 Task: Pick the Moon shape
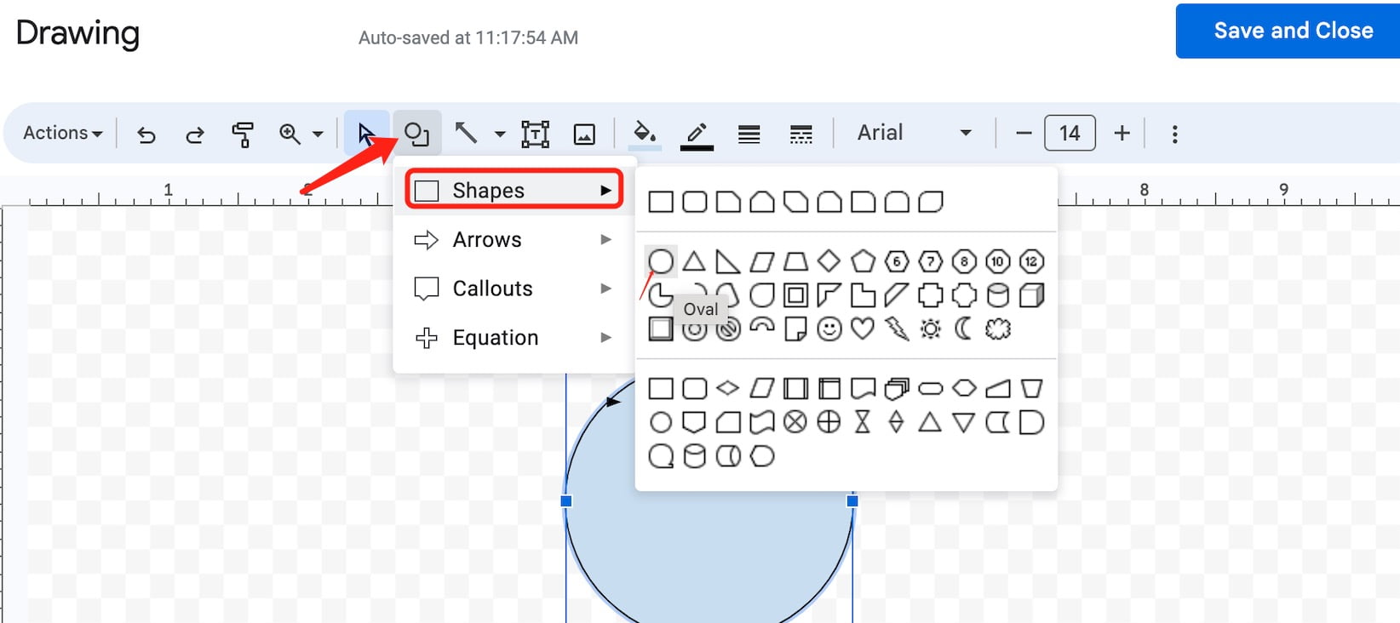click(964, 329)
